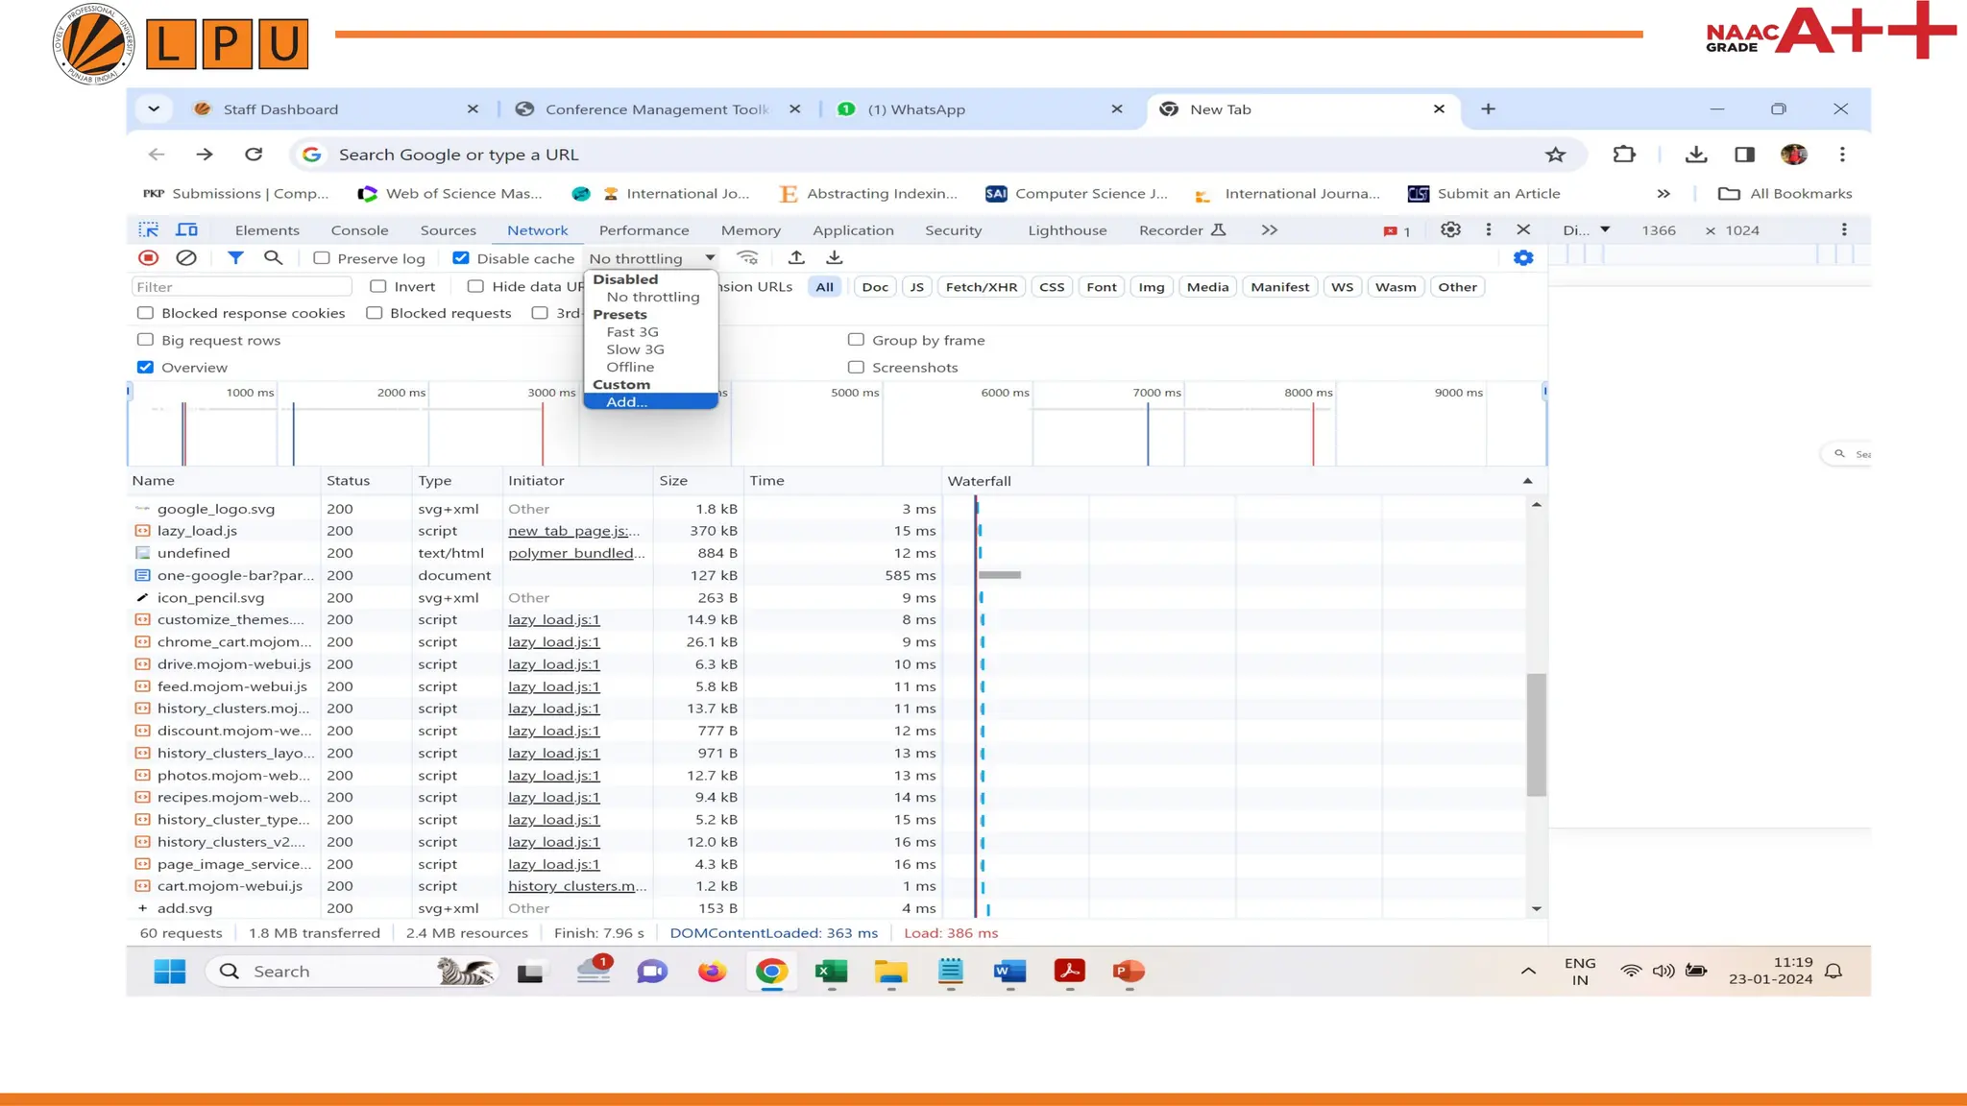Clear the network log icon
This screenshot has width=1967, height=1106.
tap(186, 257)
